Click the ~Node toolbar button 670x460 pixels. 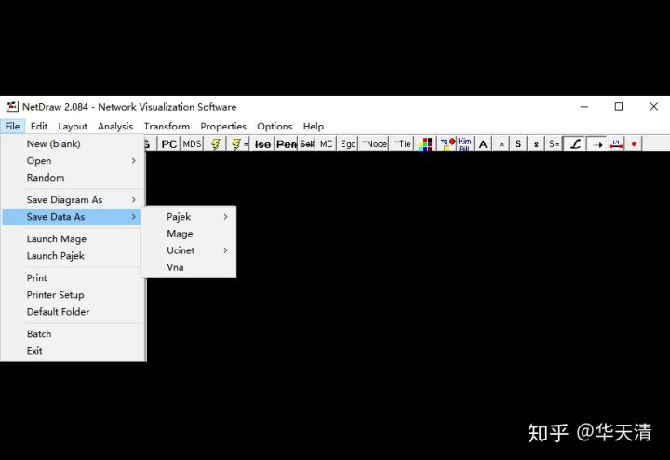374,144
